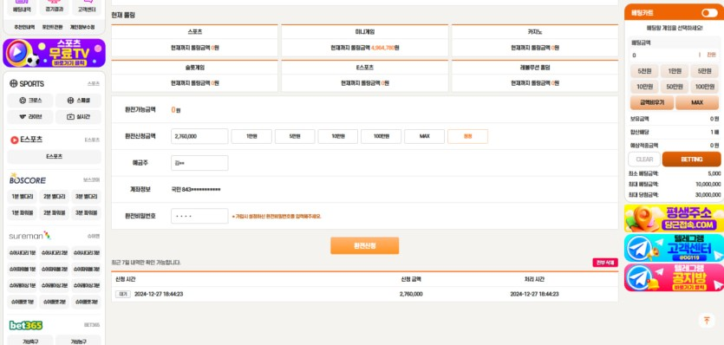This screenshot has width=724, height=345.
Task: Open the 2분 별다리 game
Action: pyautogui.click(x=54, y=197)
